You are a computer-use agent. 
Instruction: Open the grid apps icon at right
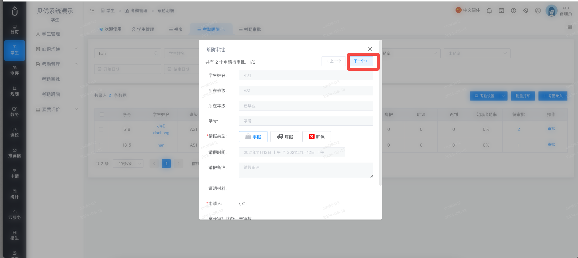(x=570, y=27)
